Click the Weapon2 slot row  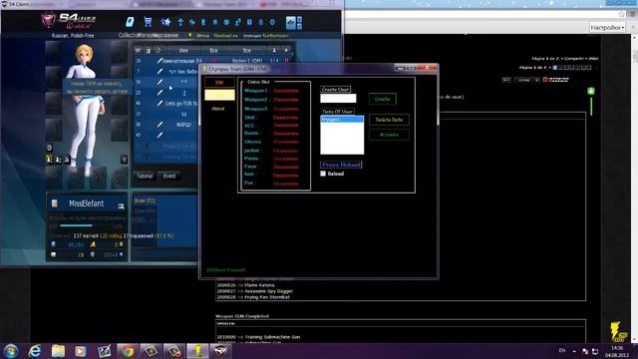(x=272, y=100)
